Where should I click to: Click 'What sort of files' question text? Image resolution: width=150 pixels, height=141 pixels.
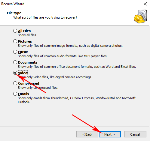click(x=45, y=17)
